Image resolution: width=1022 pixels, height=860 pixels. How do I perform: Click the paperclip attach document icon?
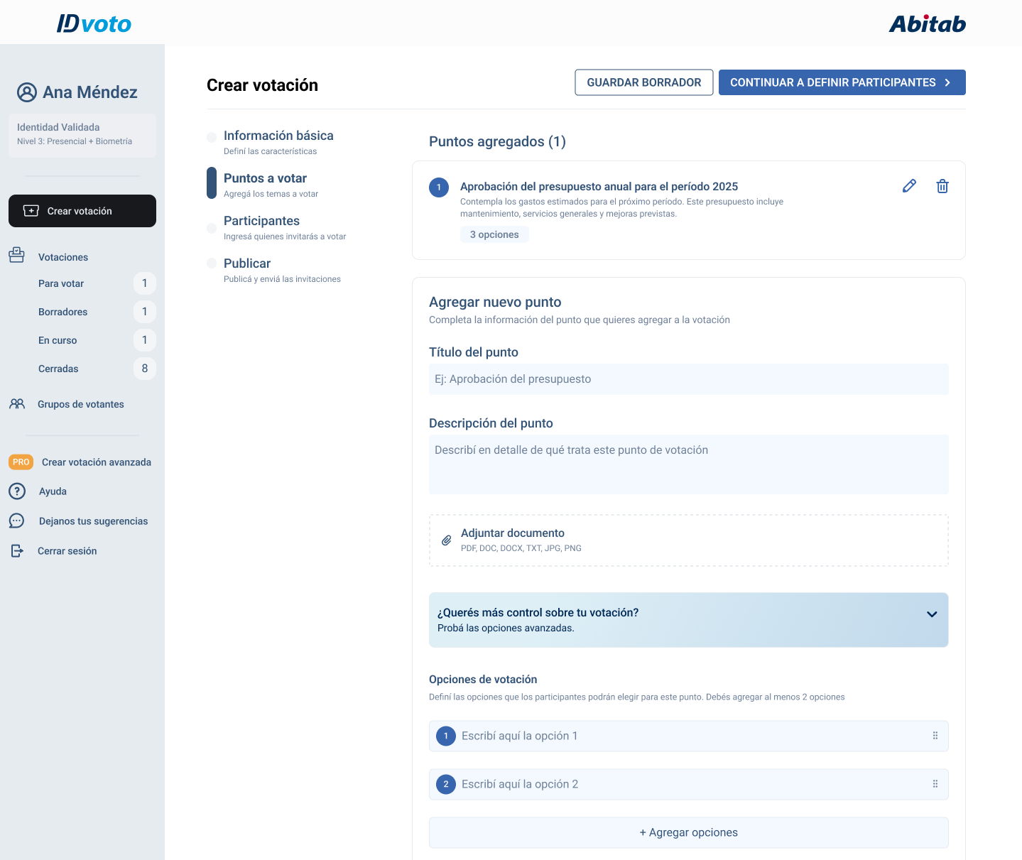click(x=447, y=540)
